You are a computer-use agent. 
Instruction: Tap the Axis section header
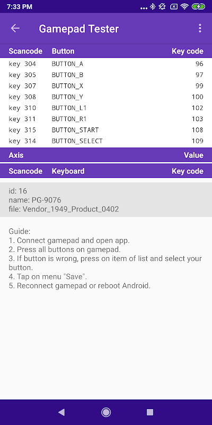pyautogui.click(x=106, y=155)
